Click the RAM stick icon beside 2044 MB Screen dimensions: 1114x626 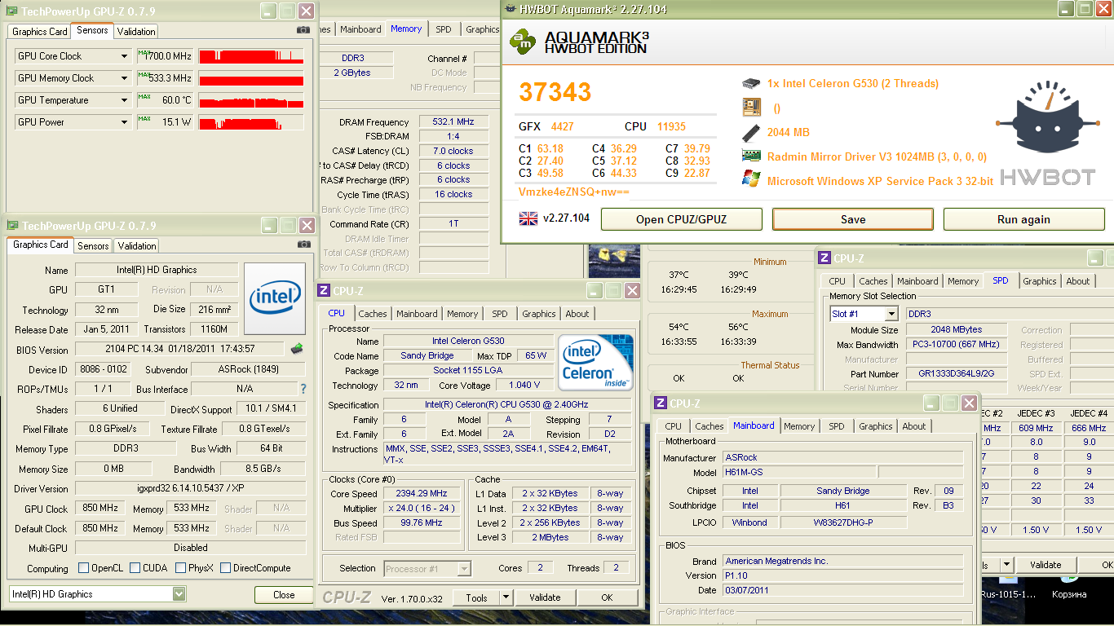point(751,132)
